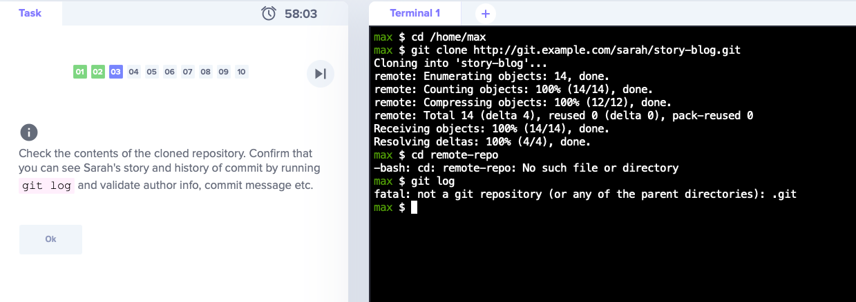Screen dimensions: 856x302
Task: Jump to step 06
Action: (170, 72)
